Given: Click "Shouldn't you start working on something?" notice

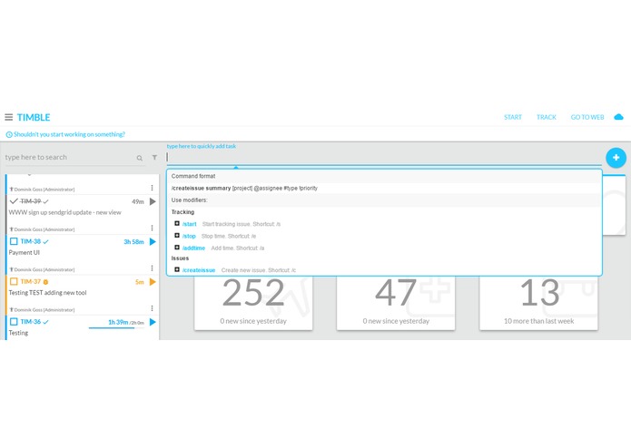Looking at the screenshot, I should click(69, 134).
